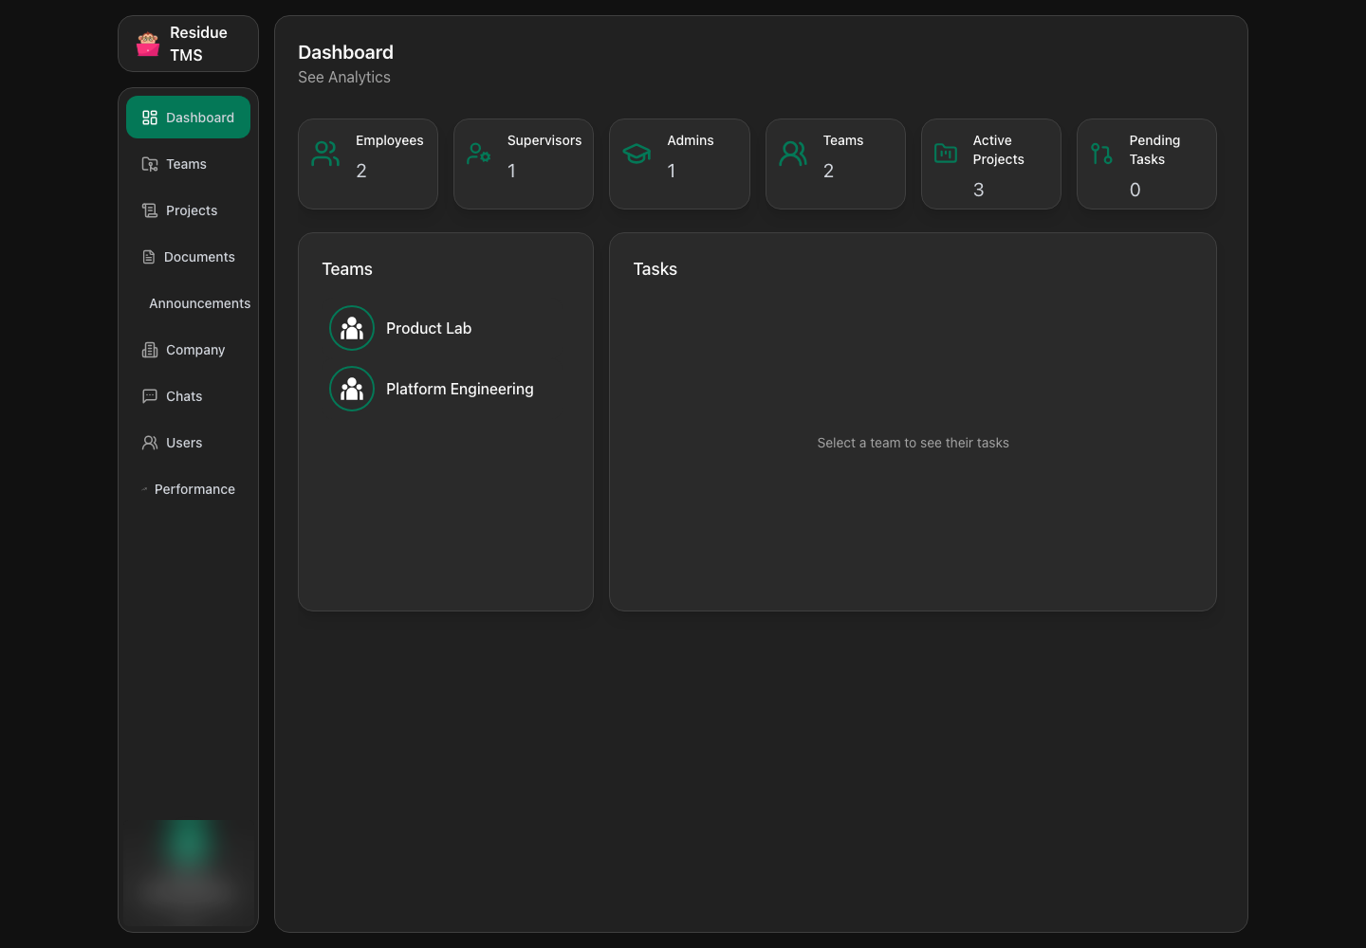Screen dimensions: 1366x948
Task: Click the Dashboard page title
Action: (x=346, y=52)
